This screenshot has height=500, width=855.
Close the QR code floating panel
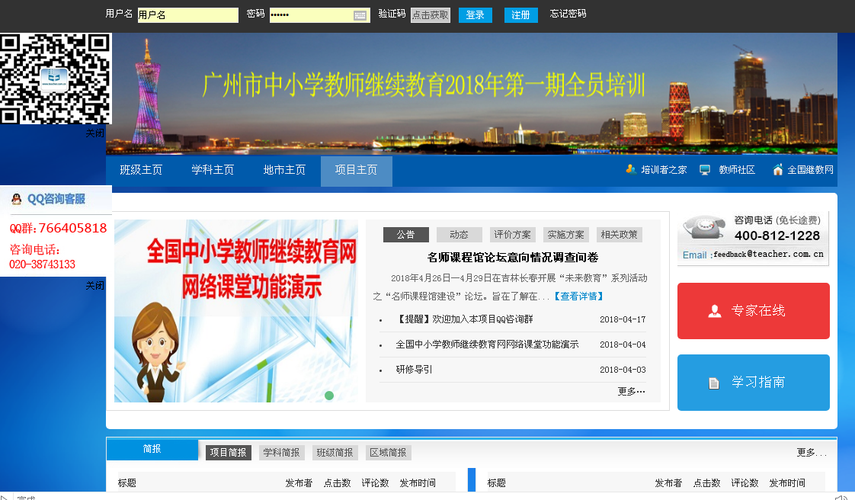pyautogui.click(x=94, y=133)
